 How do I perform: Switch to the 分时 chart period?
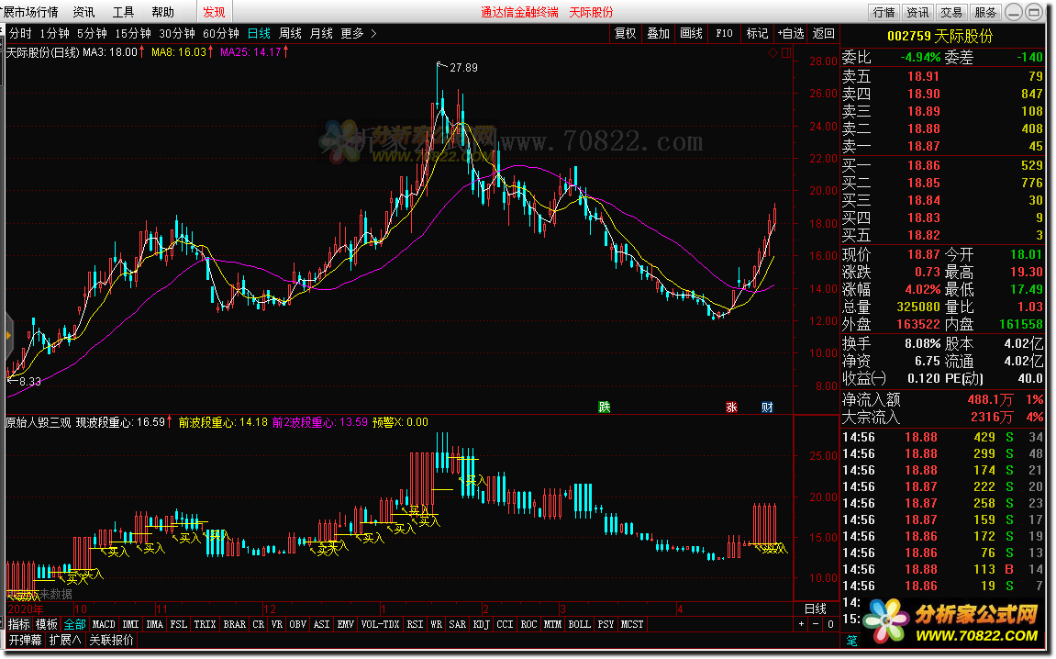coord(20,33)
